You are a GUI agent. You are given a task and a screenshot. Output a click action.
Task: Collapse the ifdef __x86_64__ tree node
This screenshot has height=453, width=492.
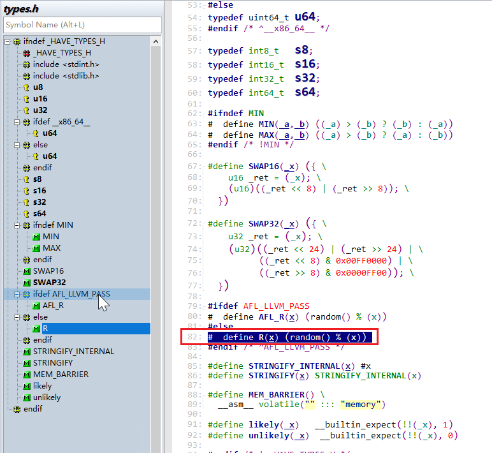point(17,122)
